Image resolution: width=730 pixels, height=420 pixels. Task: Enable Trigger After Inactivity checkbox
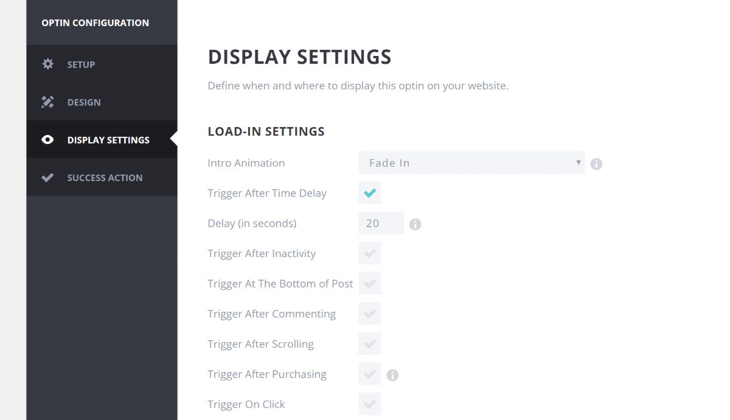pos(369,253)
